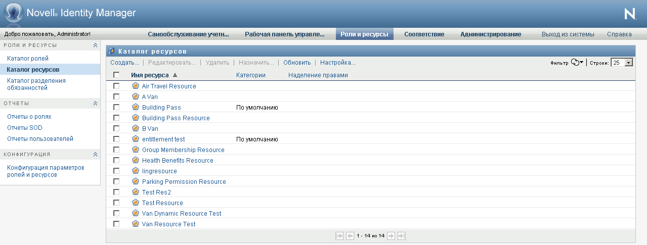Image resolution: width=647 pixels, height=245 pixels.
Task: Click the icon beside lingresource
Action: [x=135, y=171]
